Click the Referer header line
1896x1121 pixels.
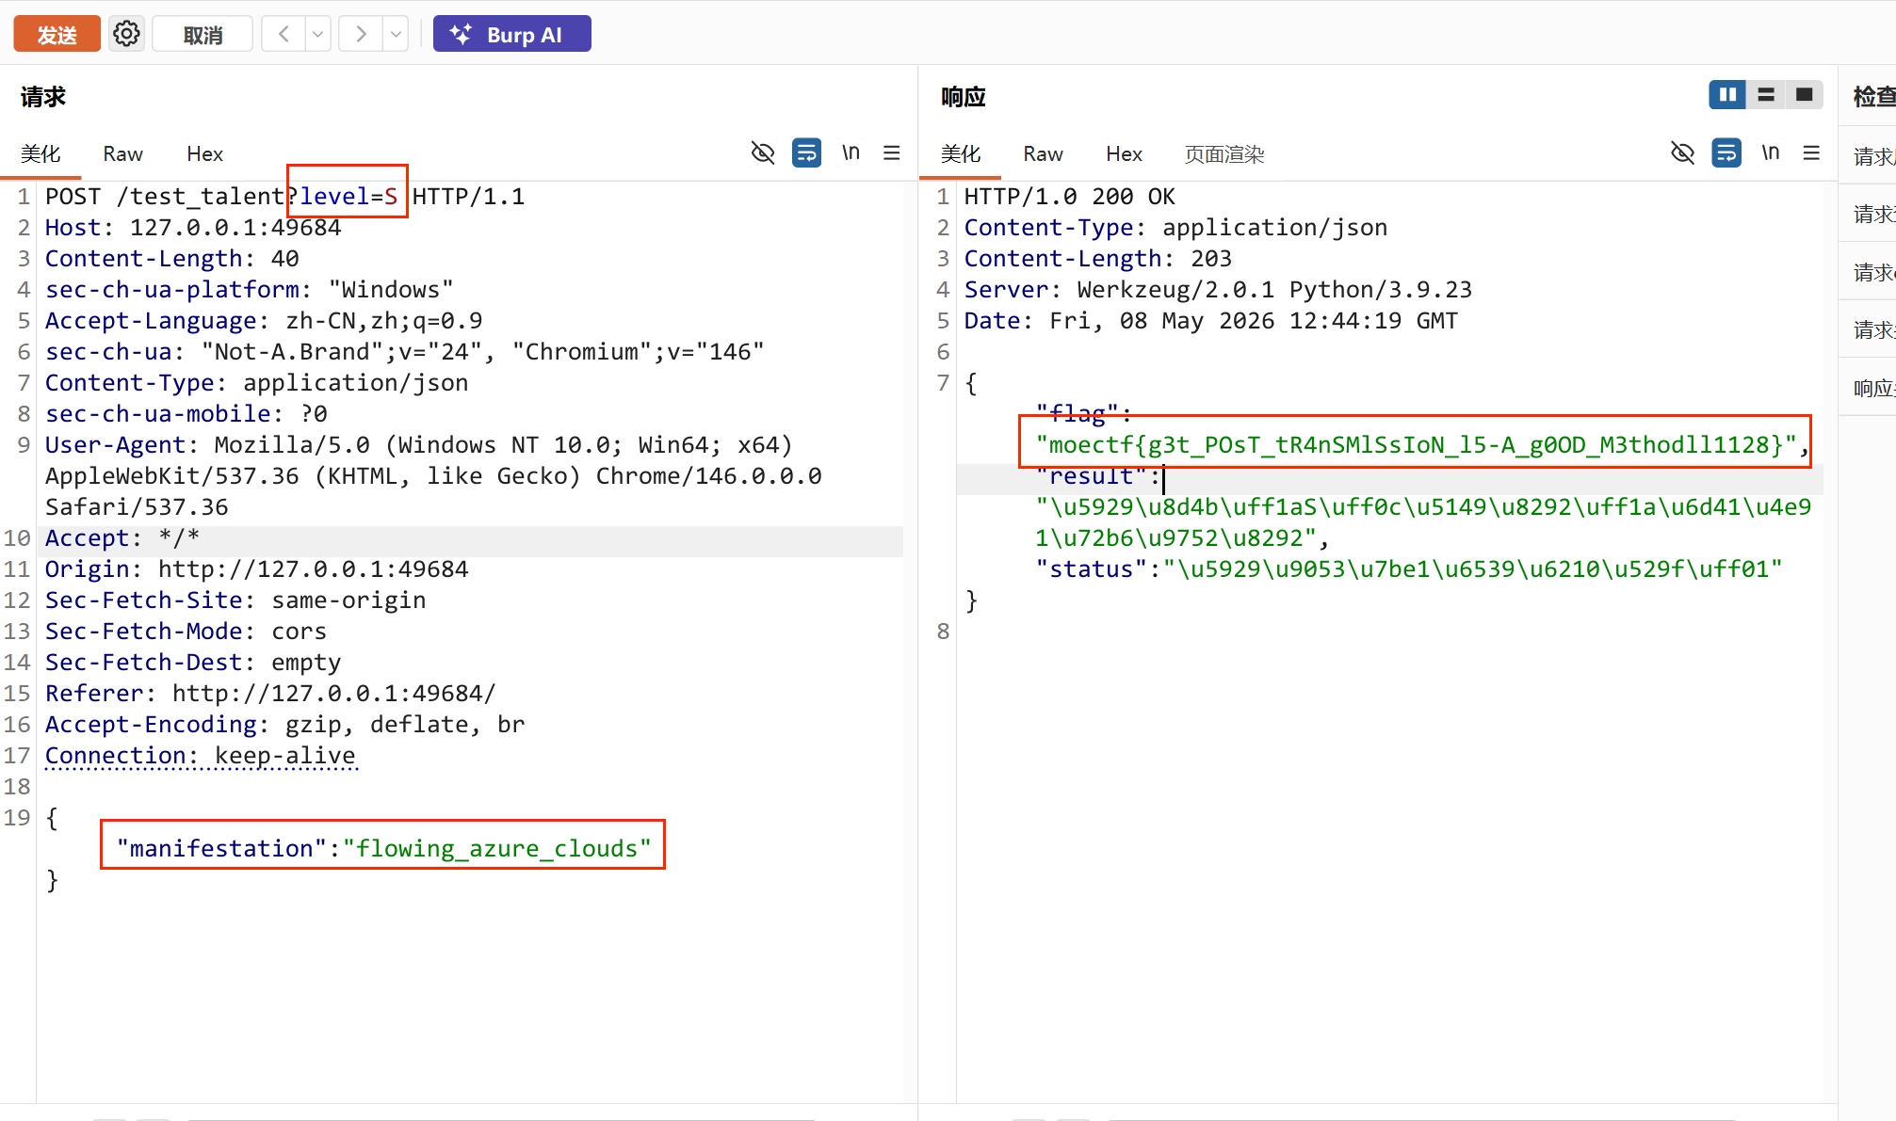click(x=270, y=693)
